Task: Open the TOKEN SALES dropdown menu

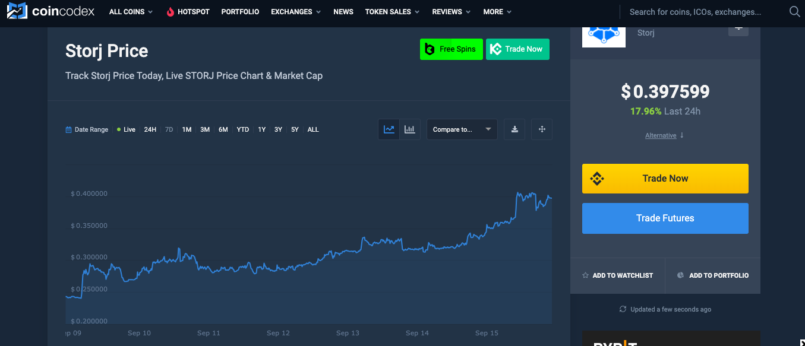Action: pyautogui.click(x=393, y=12)
